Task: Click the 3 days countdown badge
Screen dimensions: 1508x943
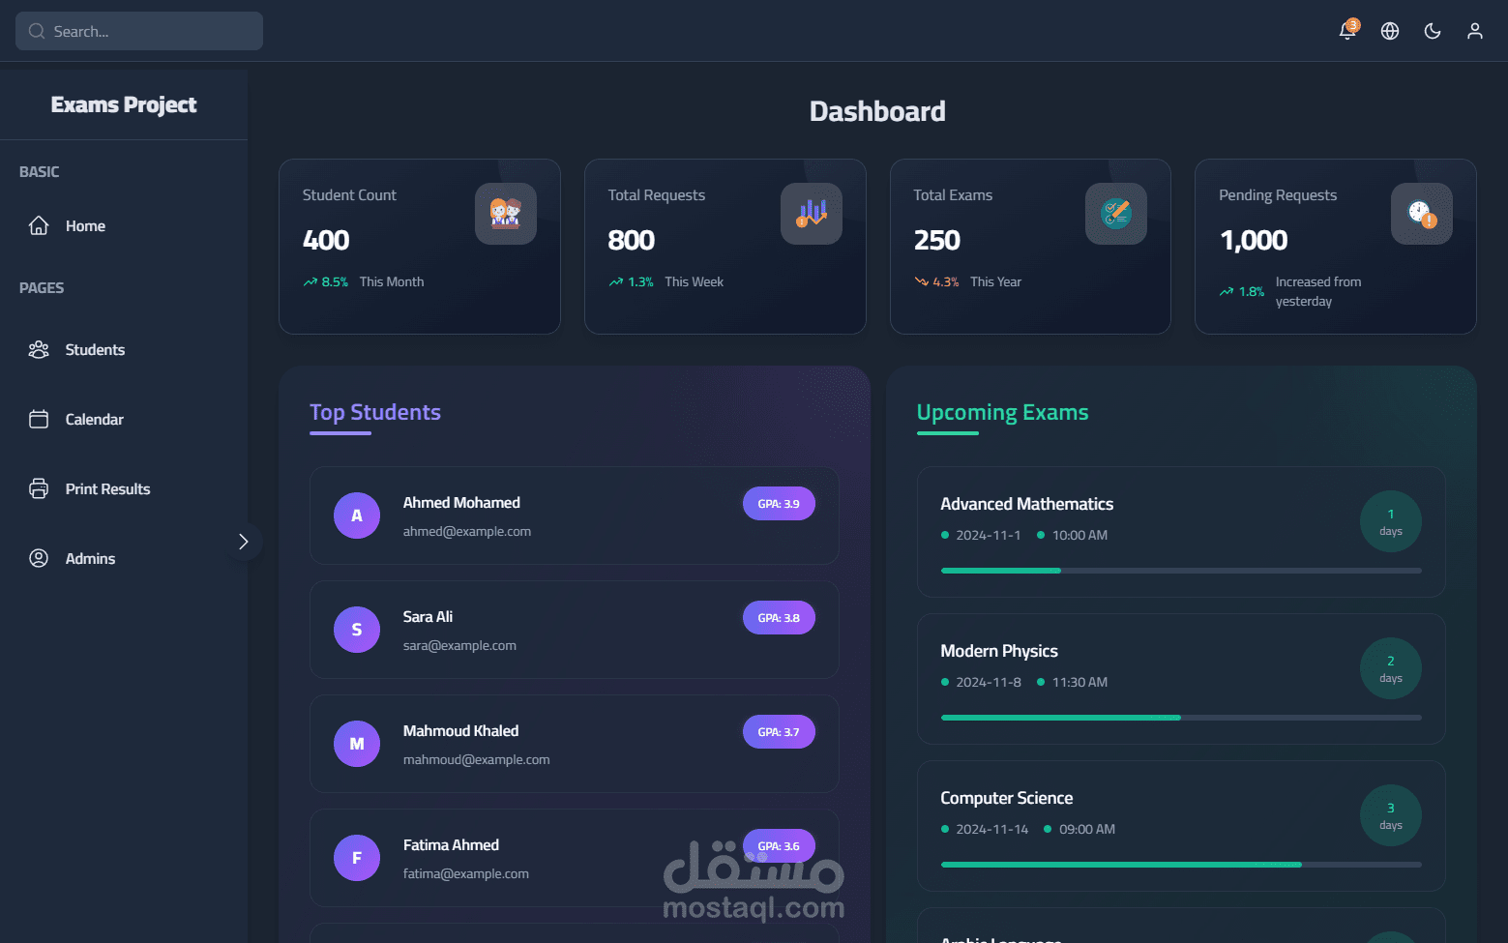Action: coord(1391,815)
